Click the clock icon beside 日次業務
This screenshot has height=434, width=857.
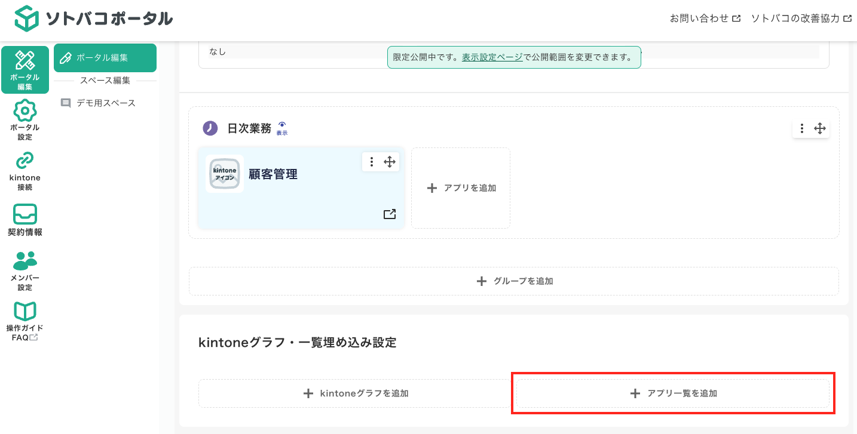[x=210, y=128]
